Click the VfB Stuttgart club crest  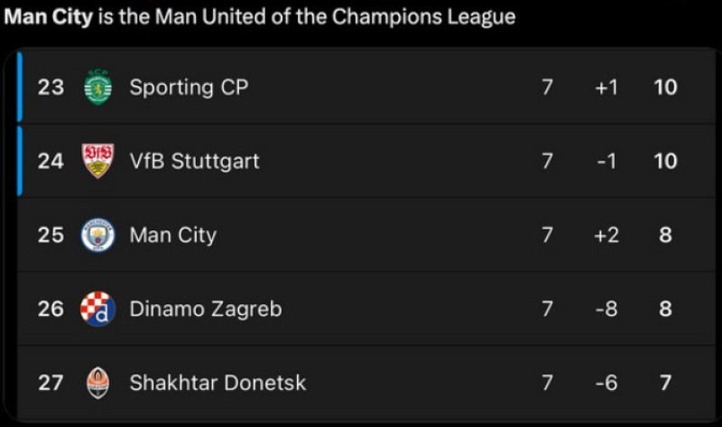click(x=97, y=161)
